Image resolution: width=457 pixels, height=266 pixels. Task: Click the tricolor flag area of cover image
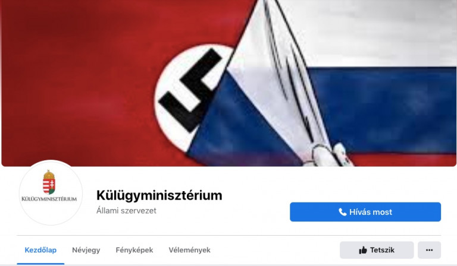[x=379, y=87]
